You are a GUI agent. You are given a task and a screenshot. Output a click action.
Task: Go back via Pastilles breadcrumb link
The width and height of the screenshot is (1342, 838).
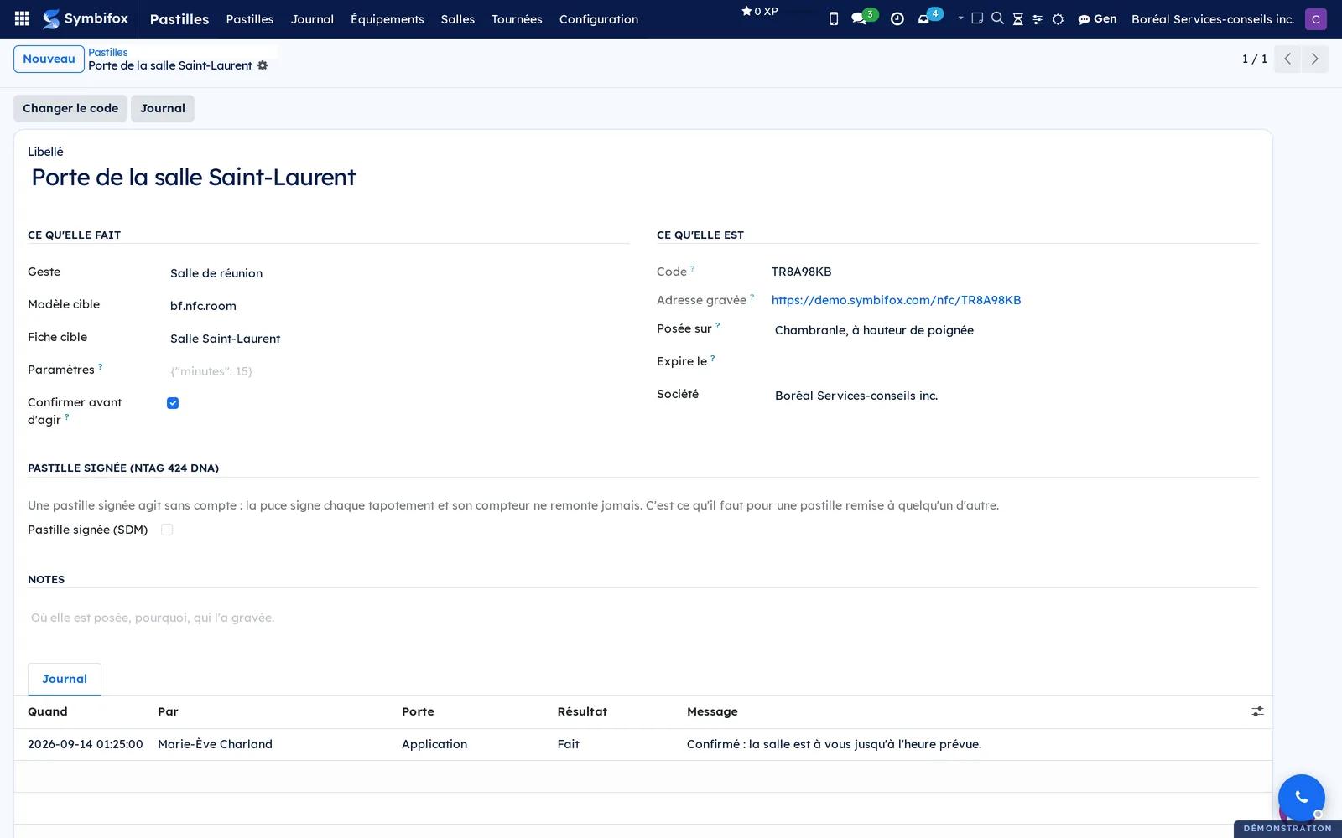108,52
